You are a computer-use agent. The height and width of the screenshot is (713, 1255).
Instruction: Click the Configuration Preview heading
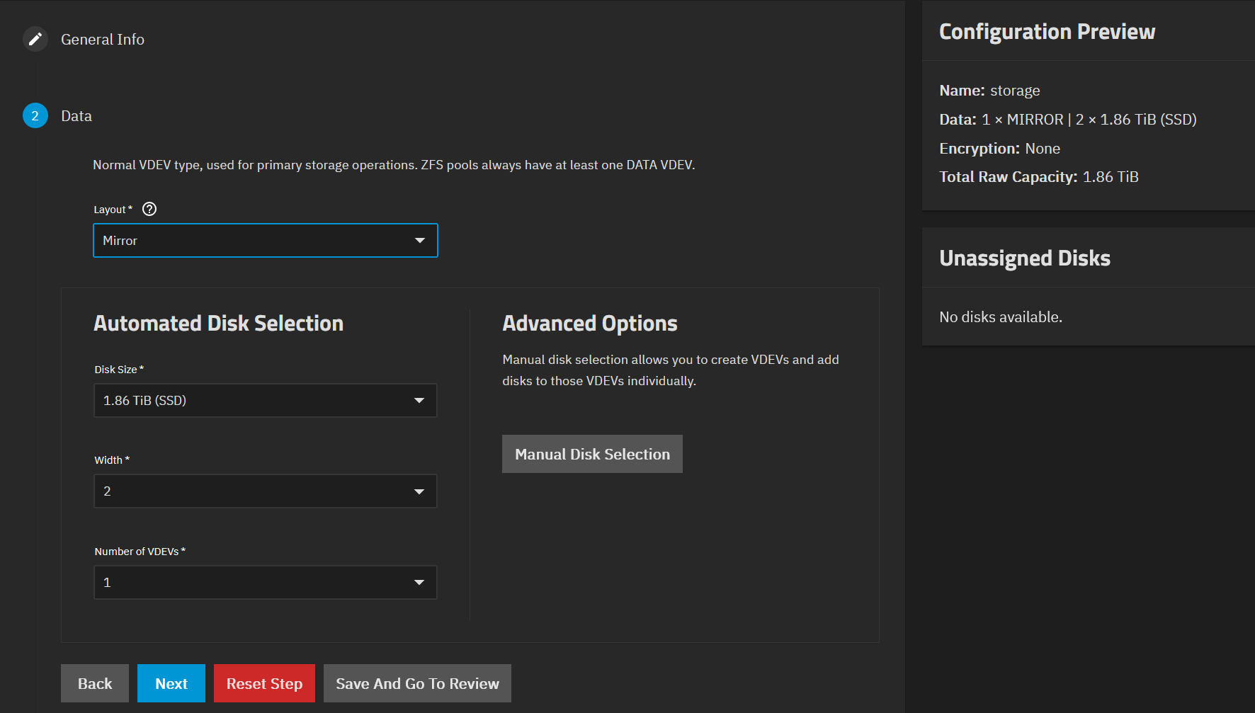click(1047, 32)
